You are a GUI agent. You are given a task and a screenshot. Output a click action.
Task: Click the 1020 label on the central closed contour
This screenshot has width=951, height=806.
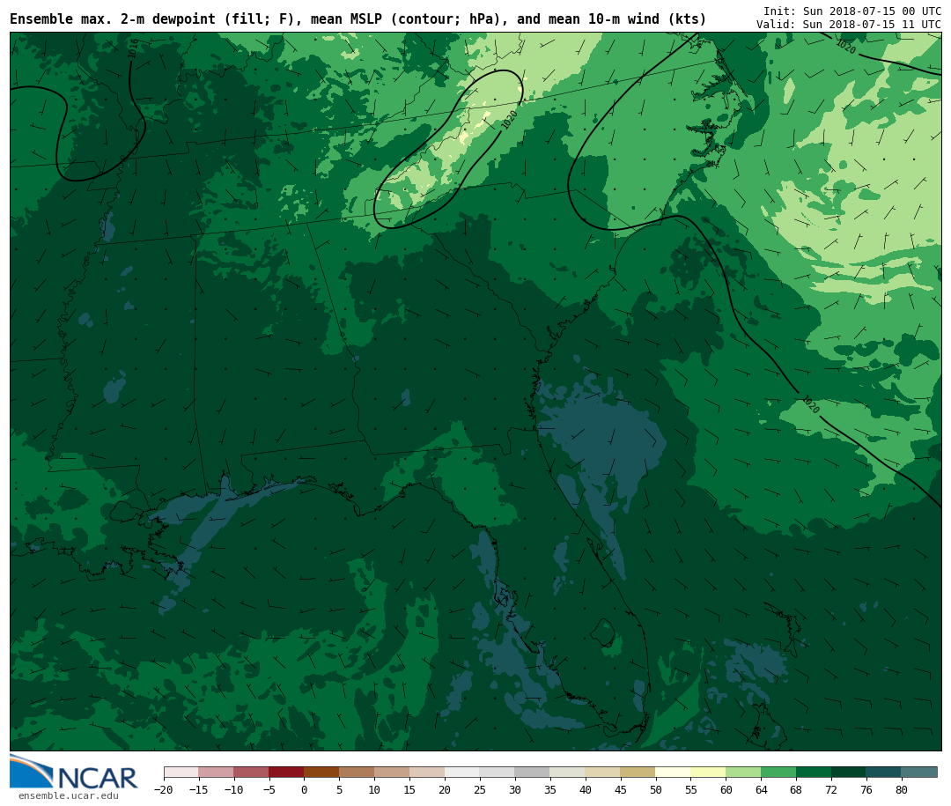point(509,120)
